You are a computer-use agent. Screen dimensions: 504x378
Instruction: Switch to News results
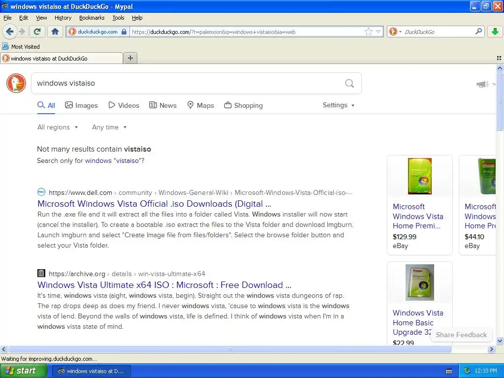(163, 105)
